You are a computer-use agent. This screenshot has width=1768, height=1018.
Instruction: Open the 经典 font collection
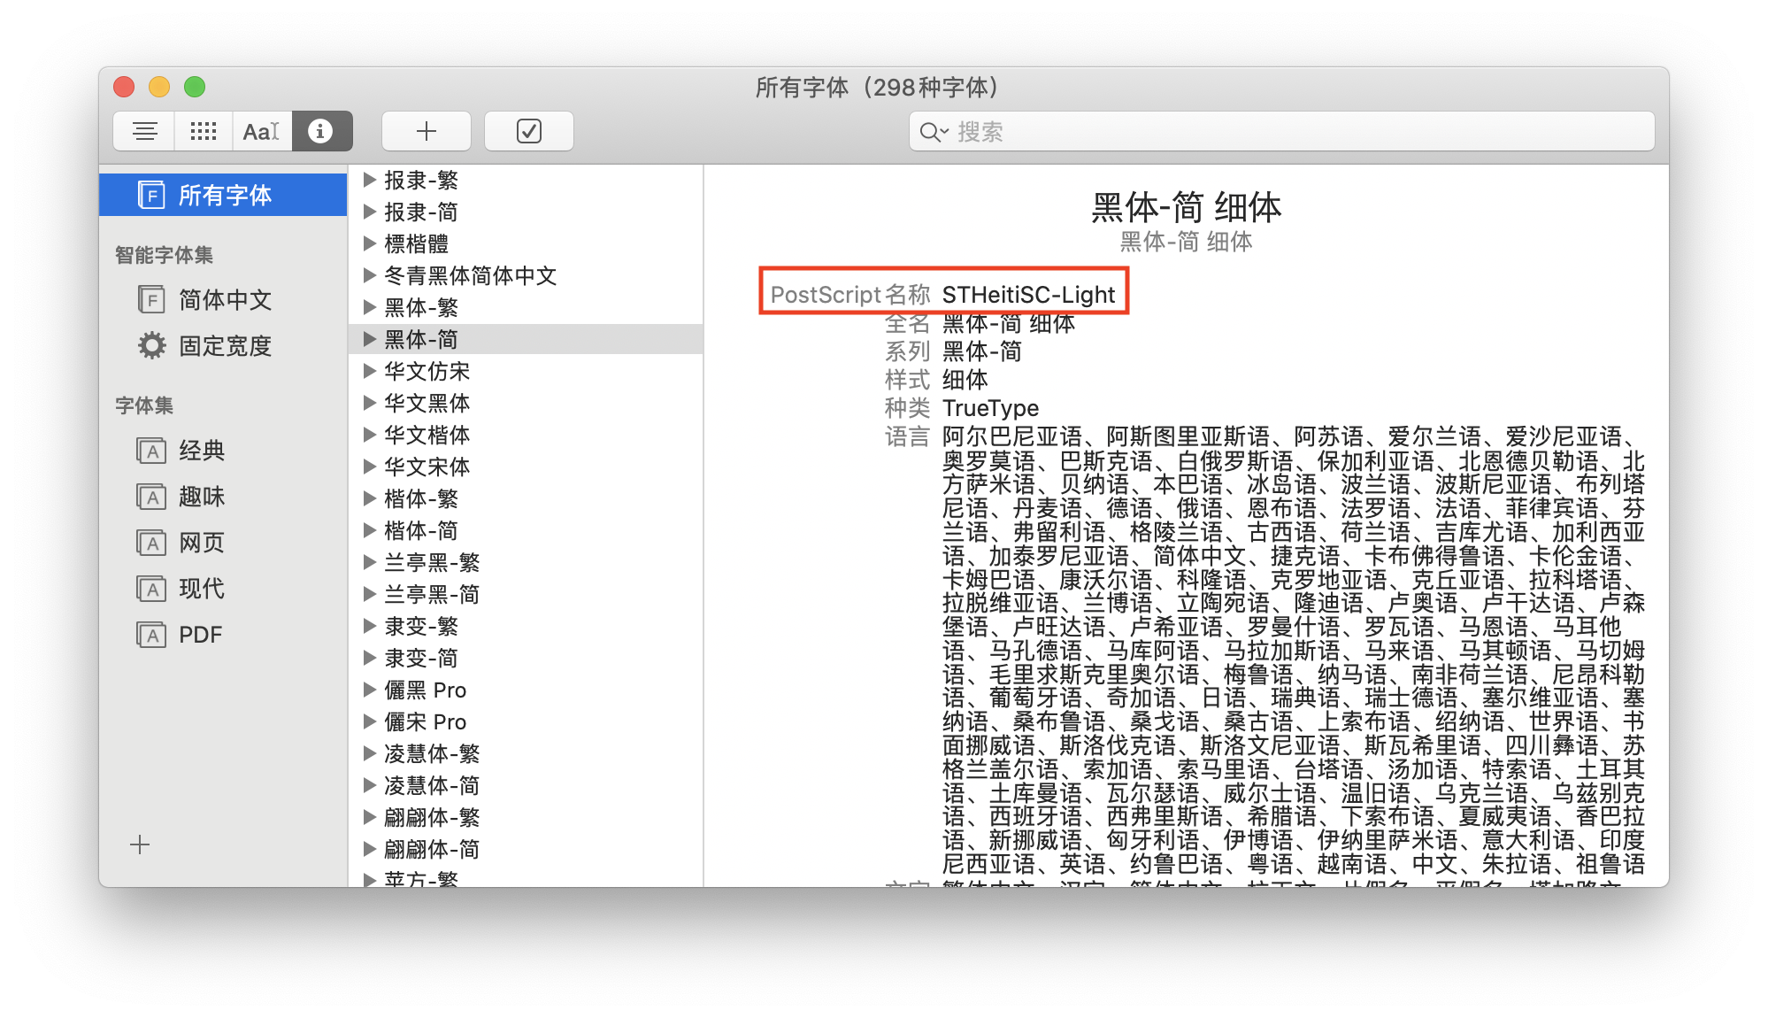pyautogui.click(x=201, y=451)
